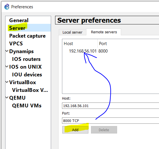The width and height of the screenshot is (159, 149).
Task: Focus the Host input field
Action: [110, 106]
